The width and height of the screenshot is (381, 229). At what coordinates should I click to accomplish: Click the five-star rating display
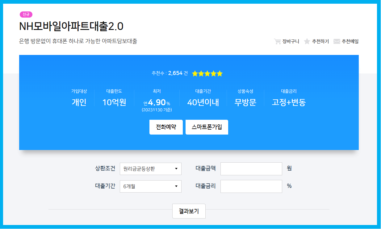click(207, 73)
